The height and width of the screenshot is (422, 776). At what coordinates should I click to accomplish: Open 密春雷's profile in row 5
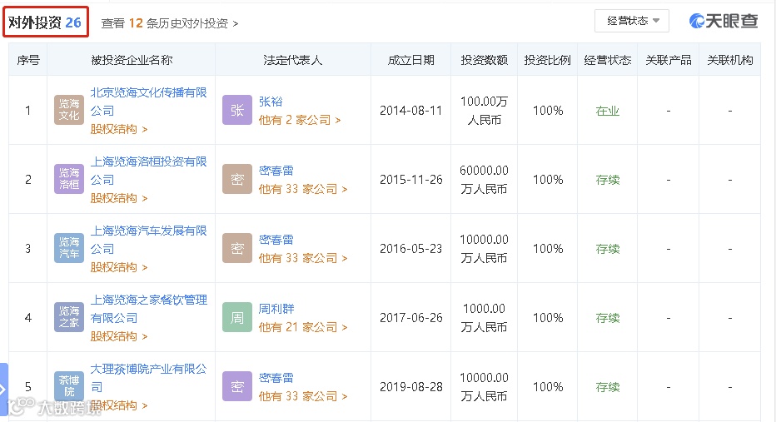pos(276,378)
